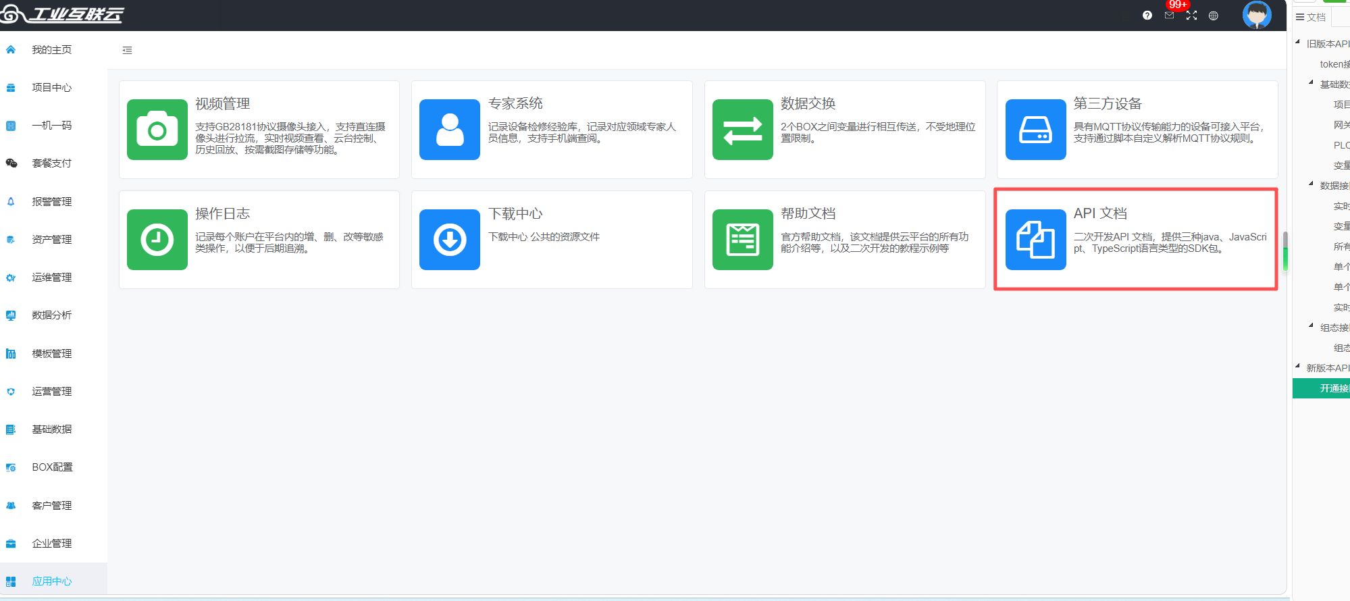Collapse the sidebar with the menu toggle
Screen dimensions: 1350x601
[127, 51]
